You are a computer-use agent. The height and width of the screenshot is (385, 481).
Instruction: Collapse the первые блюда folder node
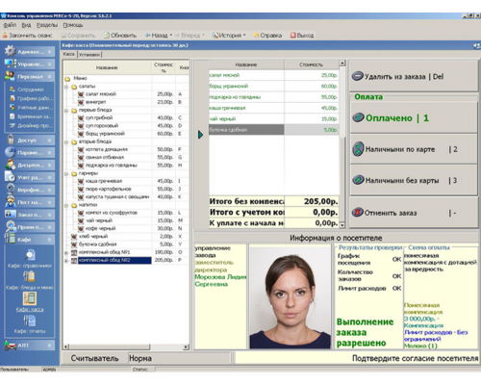point(66,111)
